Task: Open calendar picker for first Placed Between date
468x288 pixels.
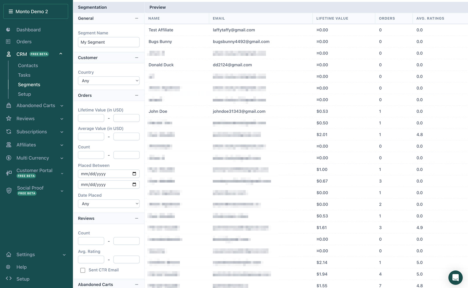Action: tap(134, 174)
